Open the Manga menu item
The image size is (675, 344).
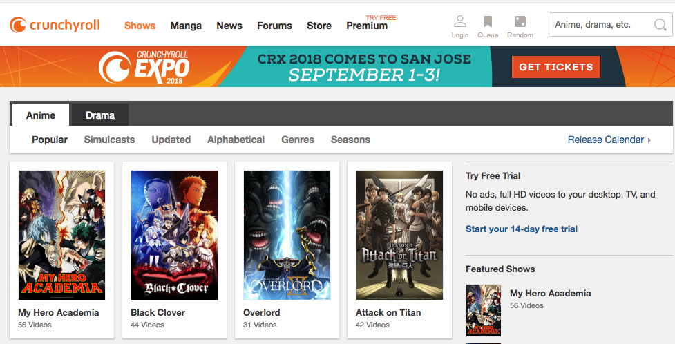(x=186, y=26)
